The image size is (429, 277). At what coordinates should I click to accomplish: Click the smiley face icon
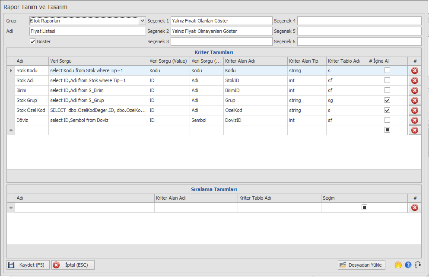tap(398, 265)
